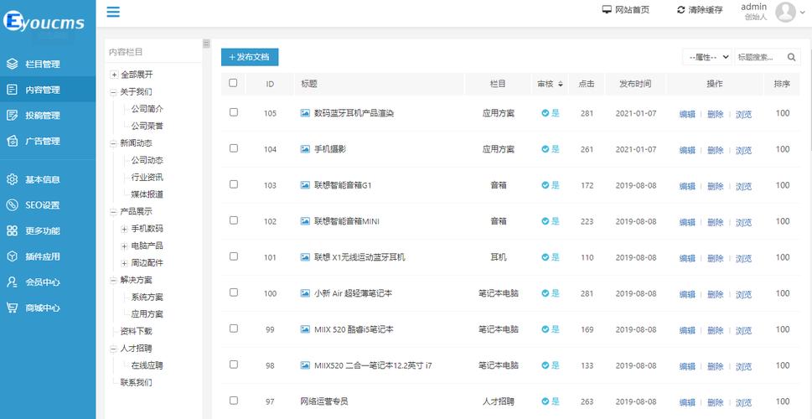This screenshot has width=812, height=419.
Task: Expand the 周边配件 tree node
Action: pyautogui.click(x=124, y=263)
